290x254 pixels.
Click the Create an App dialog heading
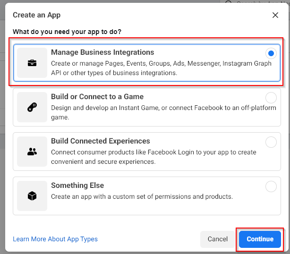click(37, 15)
